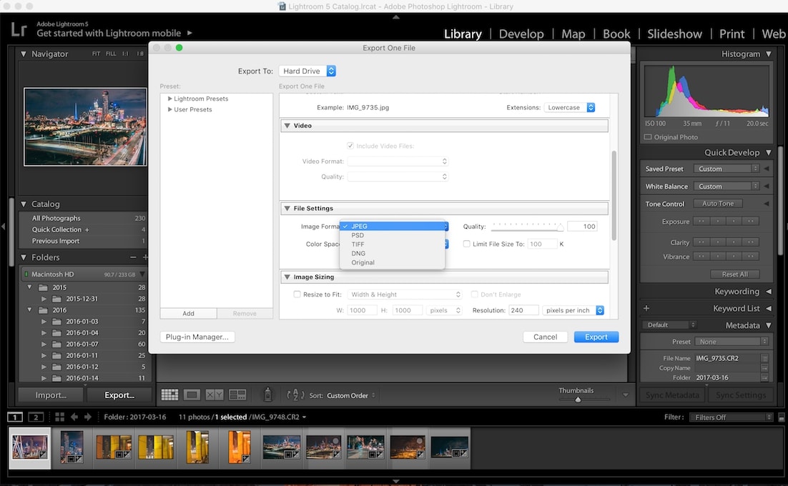Screen dimensions: 788x486
Task: Enable Resize to Fit checkbox
Action: point(297,294)
